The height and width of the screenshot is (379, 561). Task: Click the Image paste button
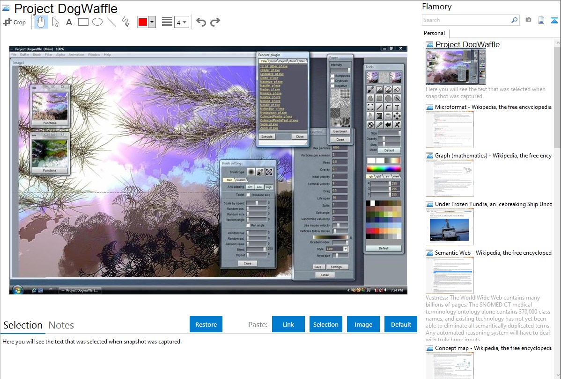coord(363,324)
